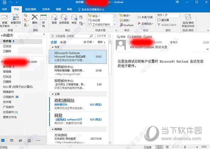Open the Help (帮助) tab
210x149 pixels.
70,9
